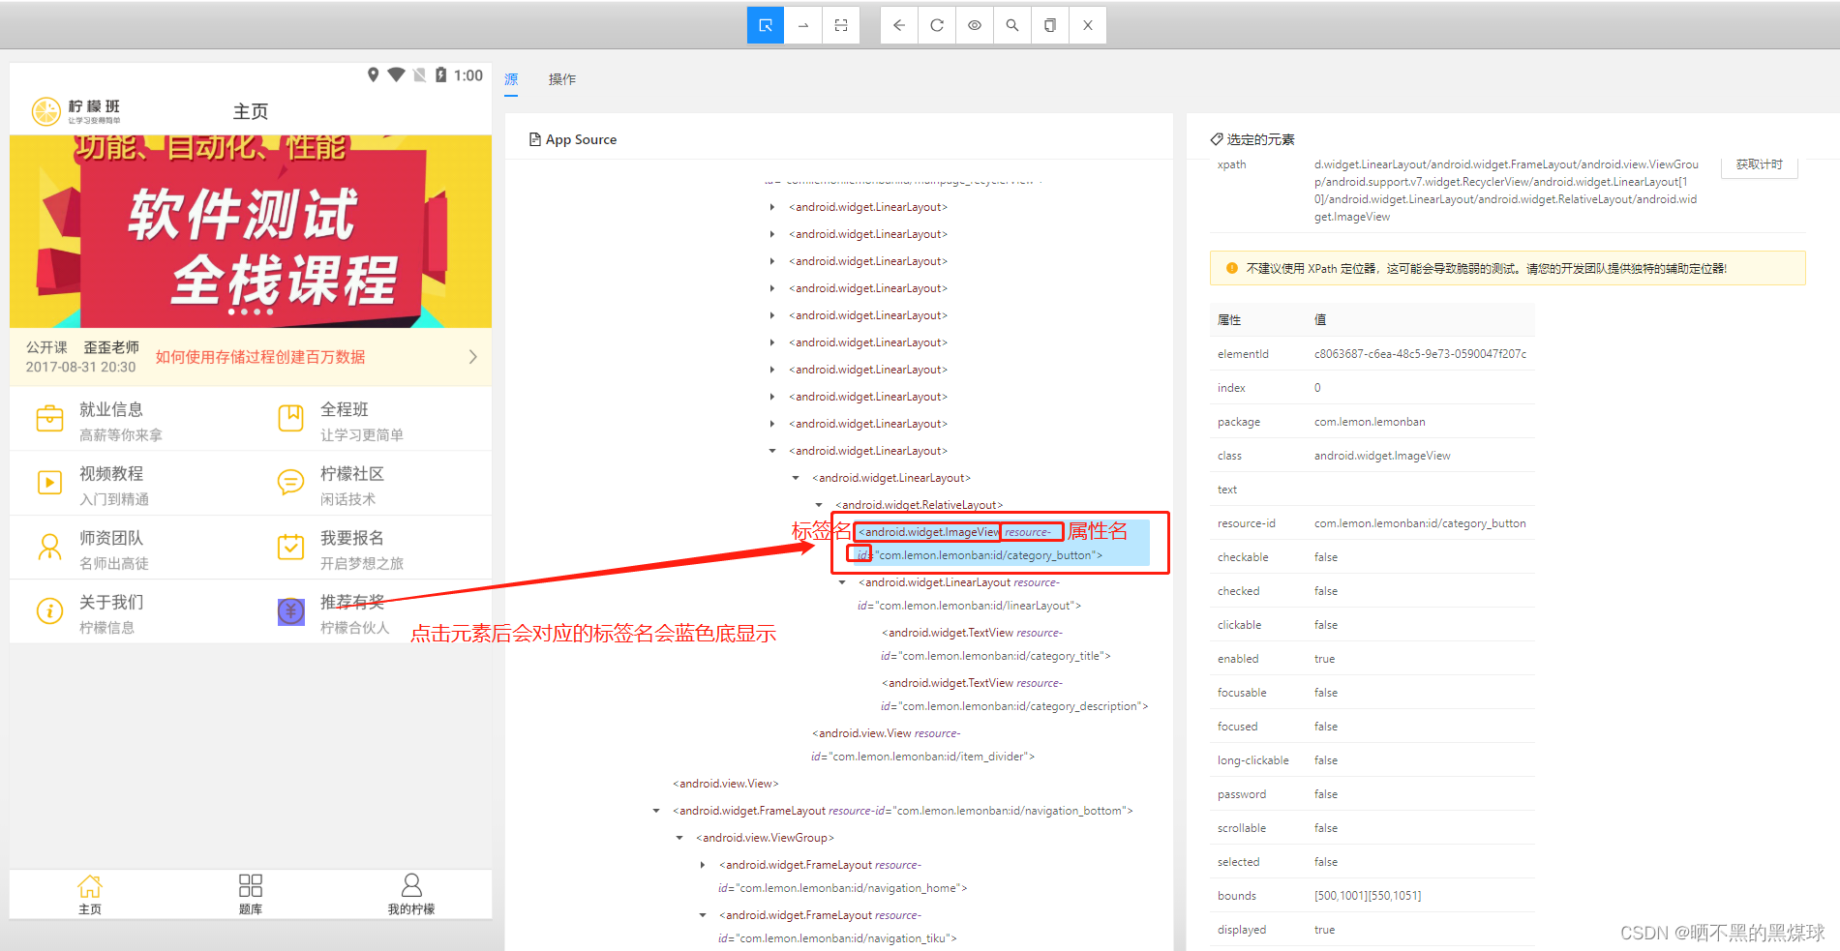The width and height of the screenshot is (1840, 951).
Task: Select the TextView category_description tree node
Action: [1014, 695]
